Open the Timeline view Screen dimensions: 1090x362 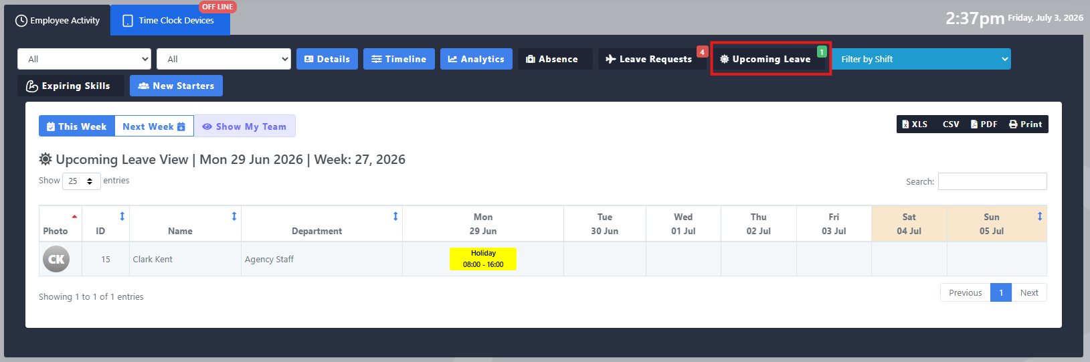(399, 59)
